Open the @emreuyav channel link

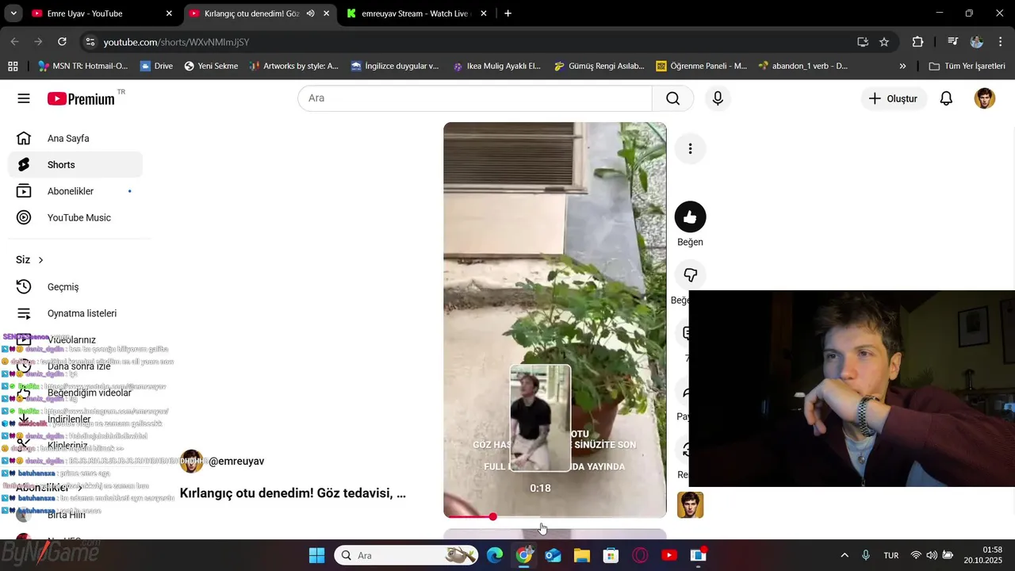[236, 461]
